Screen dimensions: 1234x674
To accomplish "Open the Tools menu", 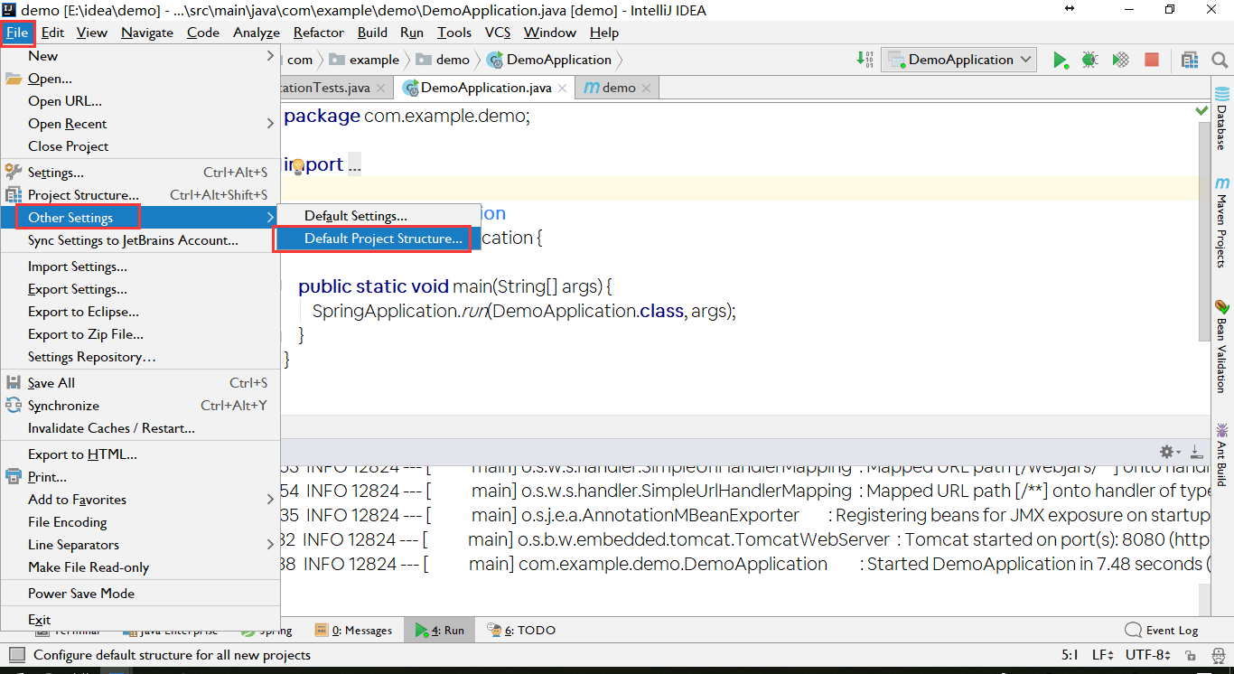I will click(454, 33).
